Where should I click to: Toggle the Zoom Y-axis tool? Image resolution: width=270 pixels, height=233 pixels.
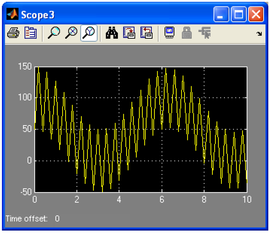[x=89, y=33]
